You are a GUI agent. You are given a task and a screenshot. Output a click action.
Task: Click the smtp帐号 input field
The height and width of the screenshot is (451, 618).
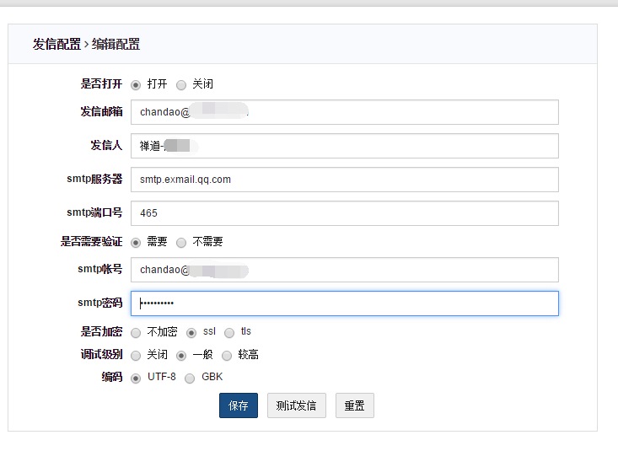[344, 270]
